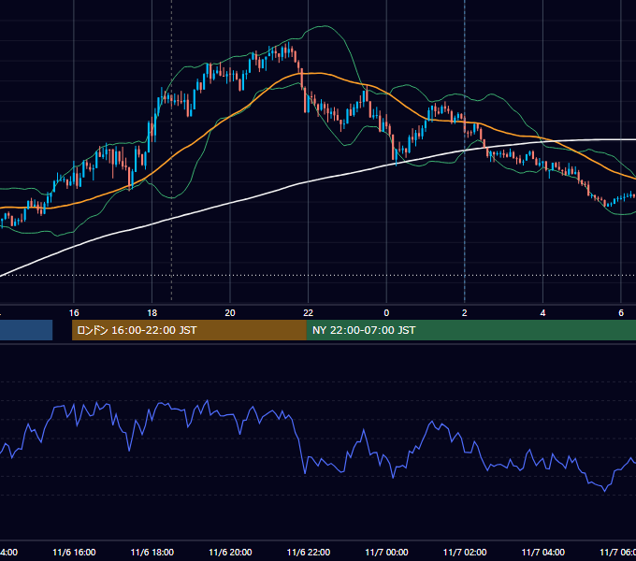This screenshot has width=636, height=561.
Task: Click the NY 22:00-07:00 JST session bar
Action: point(470,330)
